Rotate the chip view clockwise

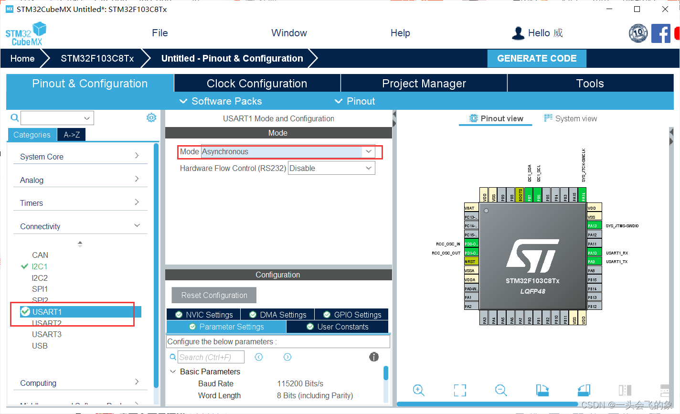click(542, 390)
